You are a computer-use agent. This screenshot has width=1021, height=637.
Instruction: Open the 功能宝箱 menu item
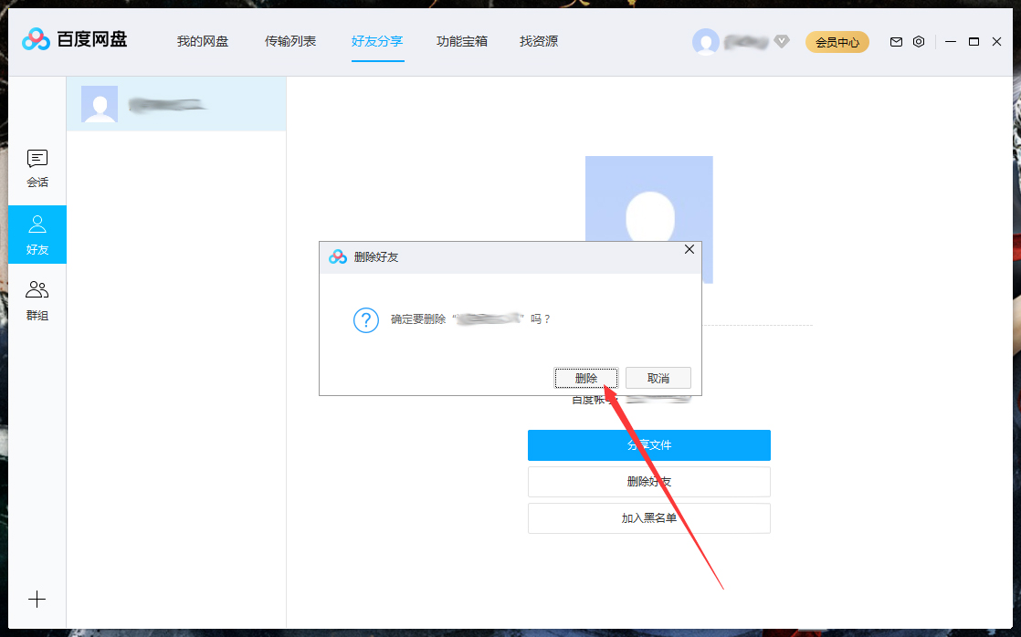462,41
